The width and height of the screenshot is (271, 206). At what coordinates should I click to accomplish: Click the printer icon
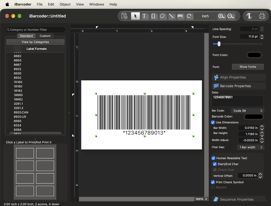pos(262,16)
